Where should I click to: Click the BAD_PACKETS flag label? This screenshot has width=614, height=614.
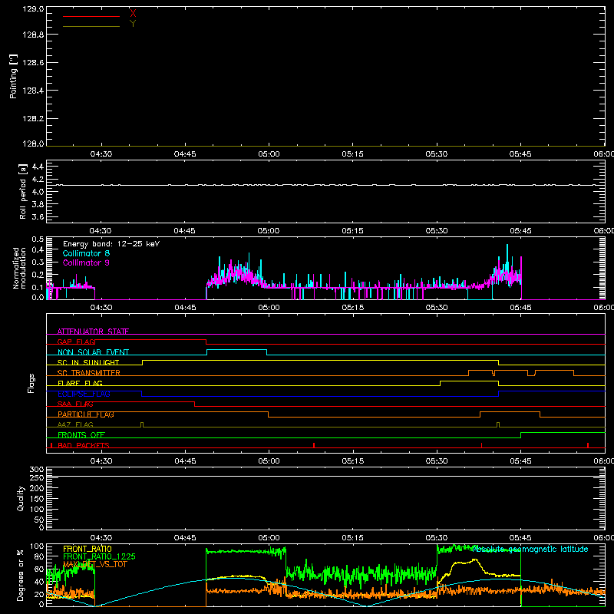coord(84,445)
